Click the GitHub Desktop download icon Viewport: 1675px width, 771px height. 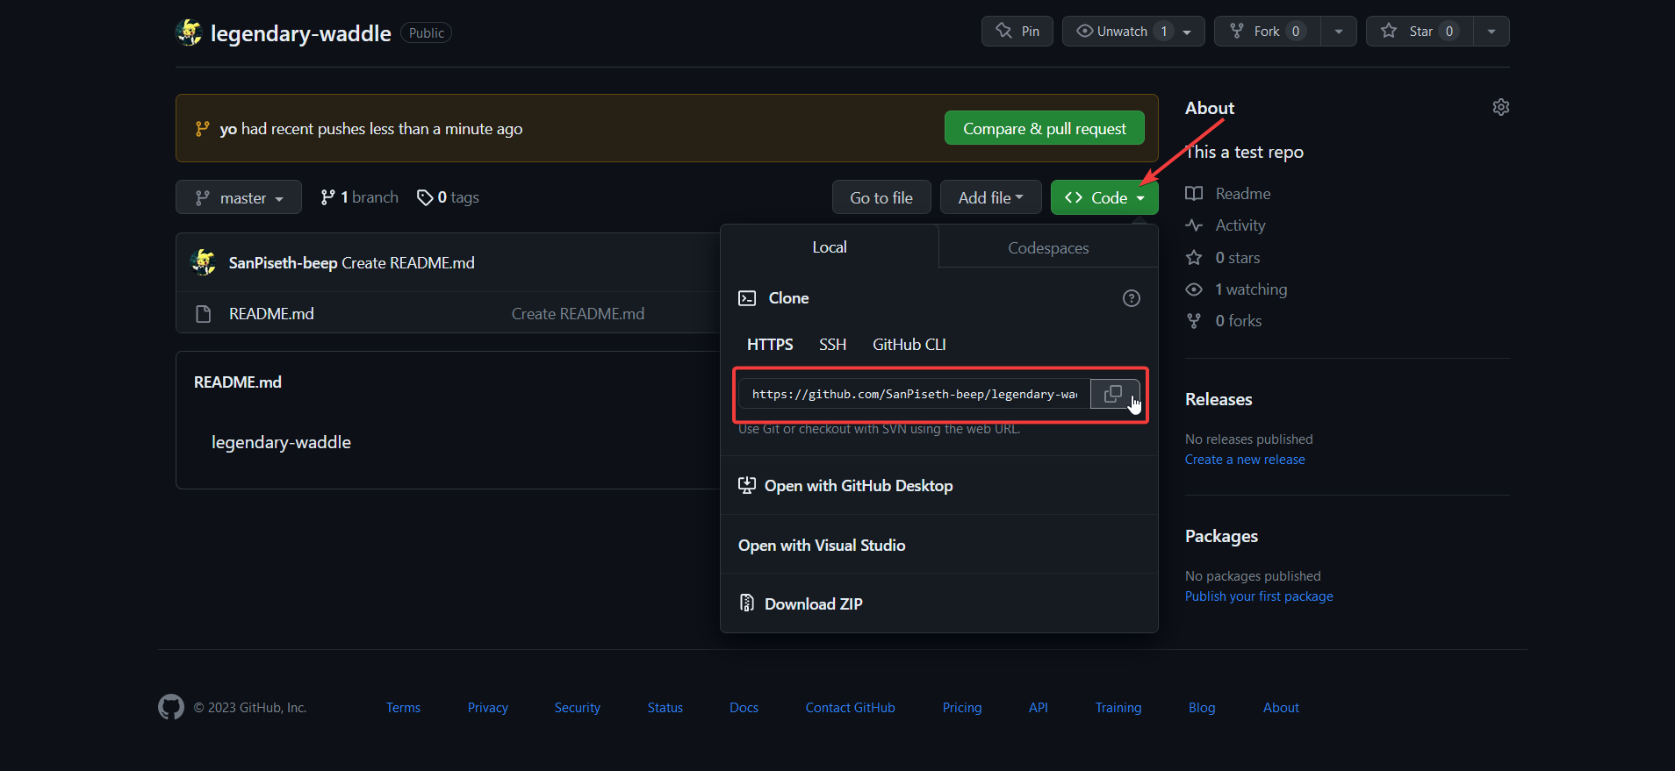click(747, 485)
